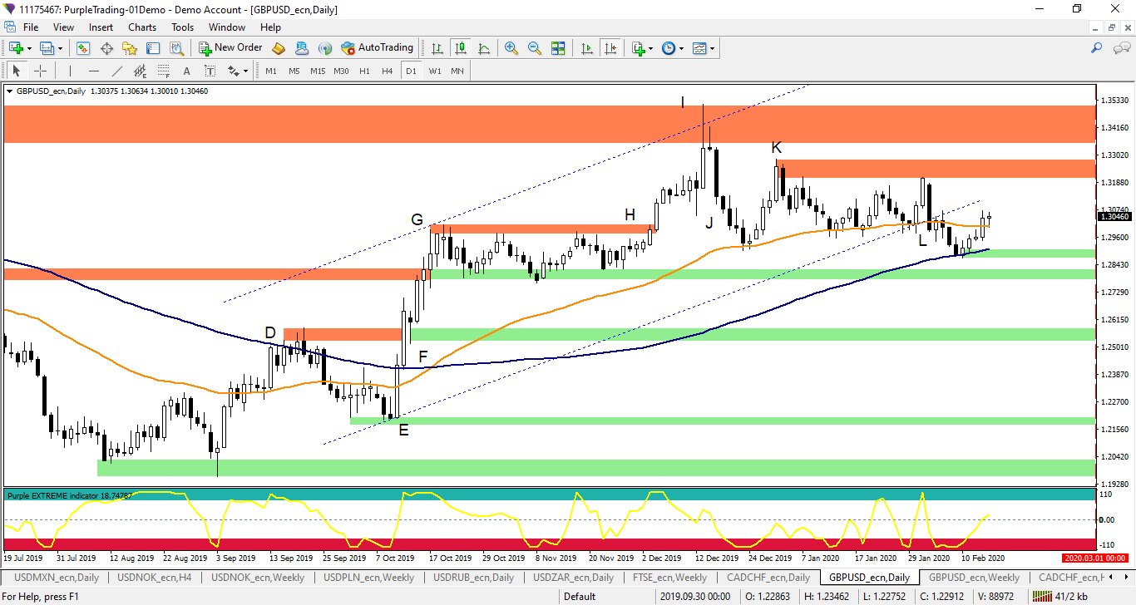
Task: Open the Insert menu
Action: coord(101,27)
